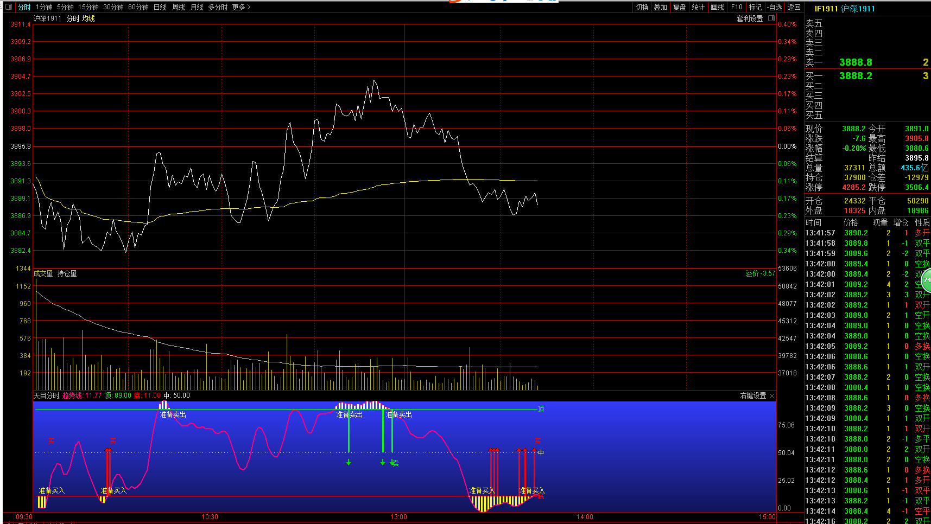Click the 持仓 value 37900
This screenshot has height=524, width=931.
[x=854, y=177]
